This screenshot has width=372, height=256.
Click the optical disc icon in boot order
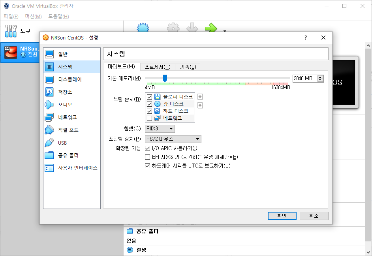point(157,104)
